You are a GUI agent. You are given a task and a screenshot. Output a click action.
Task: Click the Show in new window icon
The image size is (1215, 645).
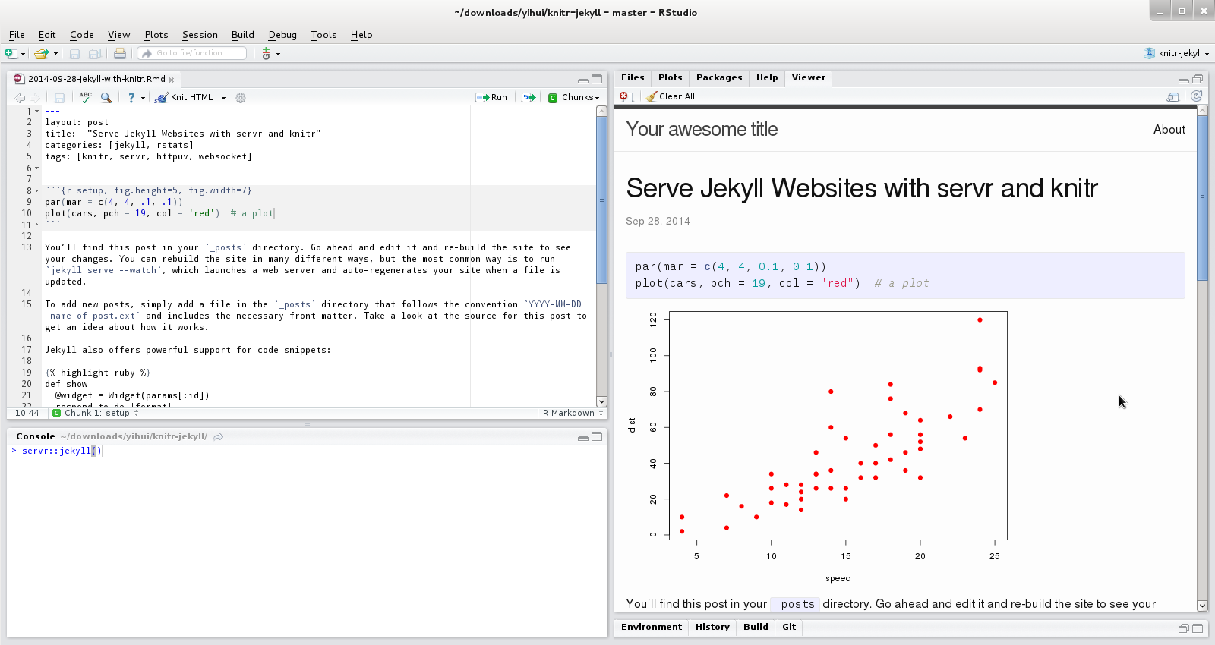tap(1173, 96)
